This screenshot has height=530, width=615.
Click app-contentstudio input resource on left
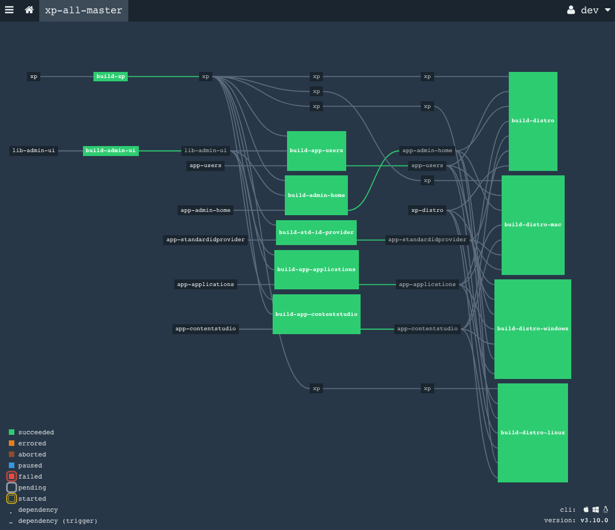(206, 329)
